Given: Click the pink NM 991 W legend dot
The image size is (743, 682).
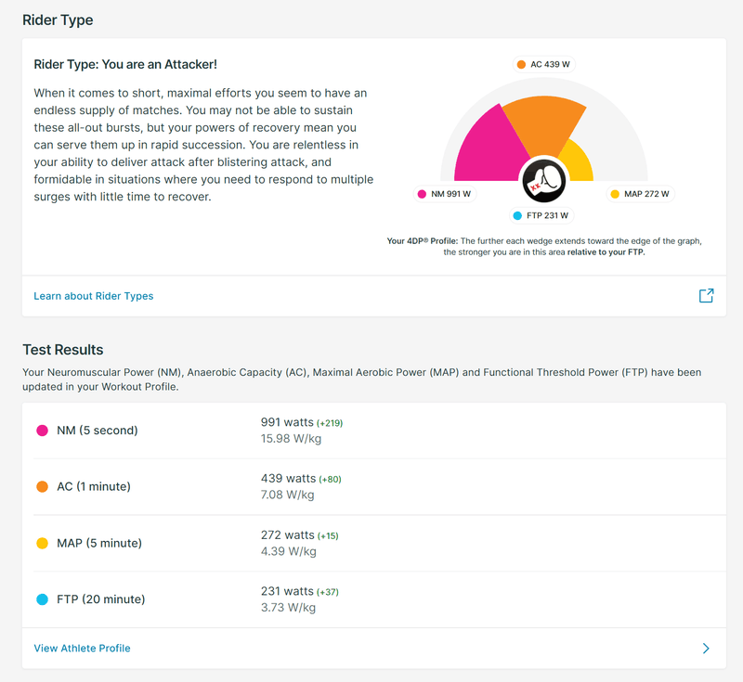Looking at the screenshot, I should point(423,194).
